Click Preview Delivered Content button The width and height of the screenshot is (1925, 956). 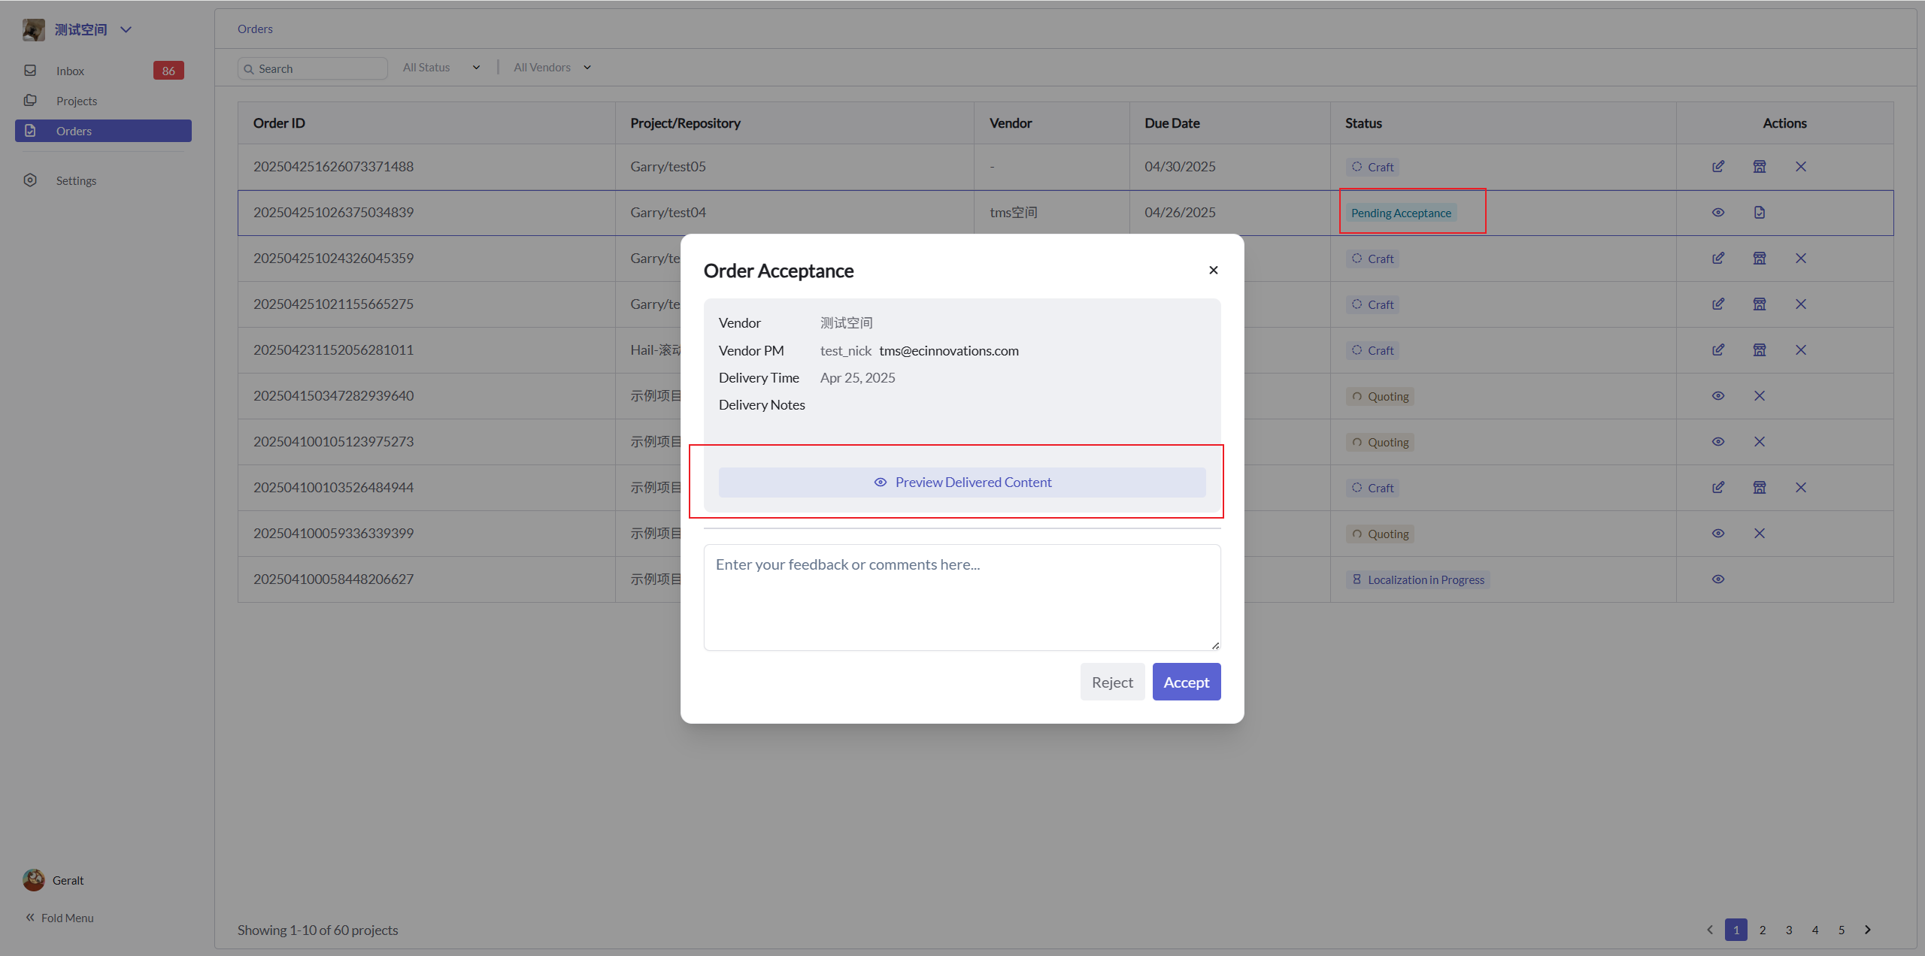[x=962, y=483]
